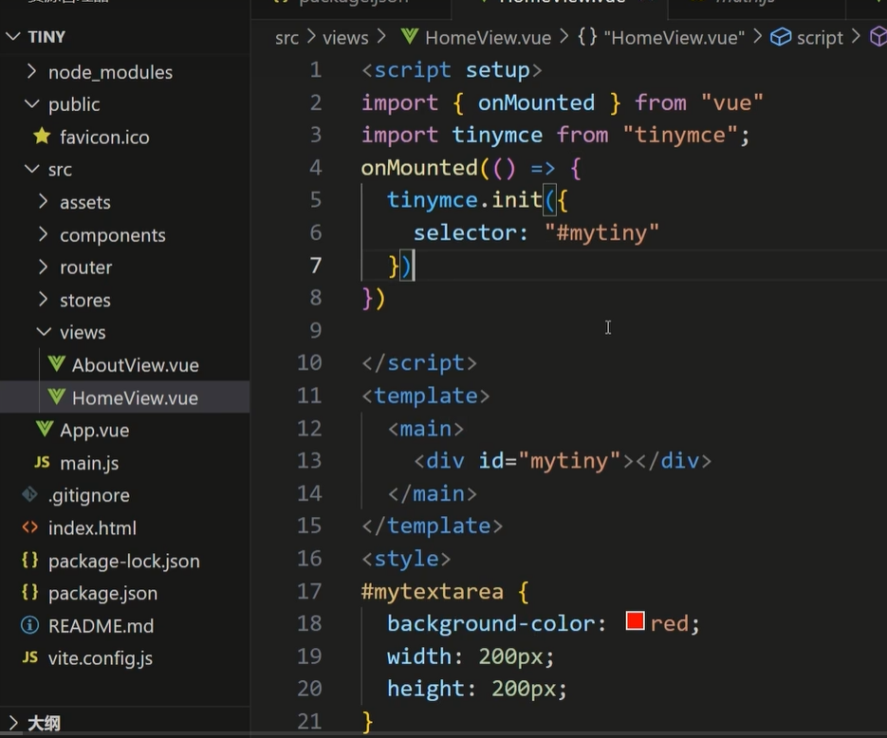Click line number 13 in gutter
This screenshot has height=738, width=887.
point(309,460)
